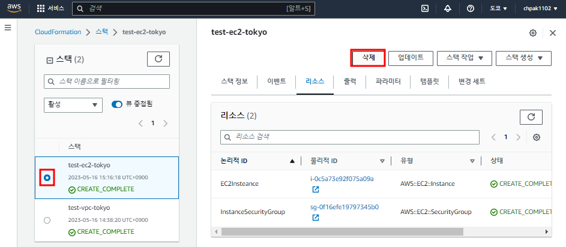
Task: Go to previous resources page
Action: (493, 137)
